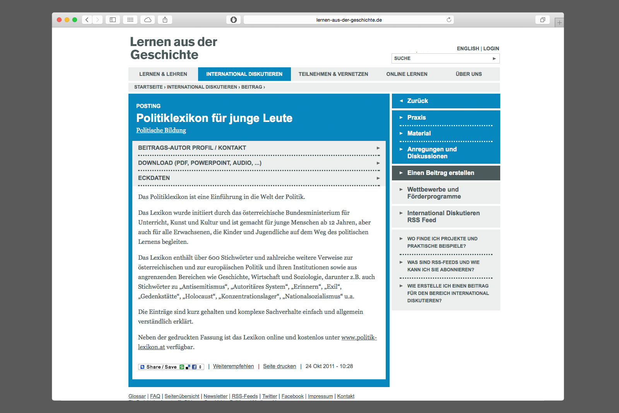Screen dimensions: 619x413
Task: Switch to the Online Lernen tab
Action: (407, 74)
